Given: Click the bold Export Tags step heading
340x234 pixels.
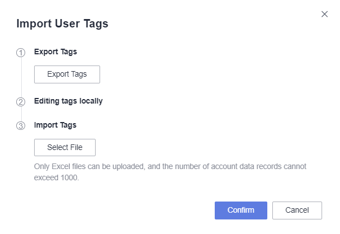Looking at the screenshot, I should (55, 52).
